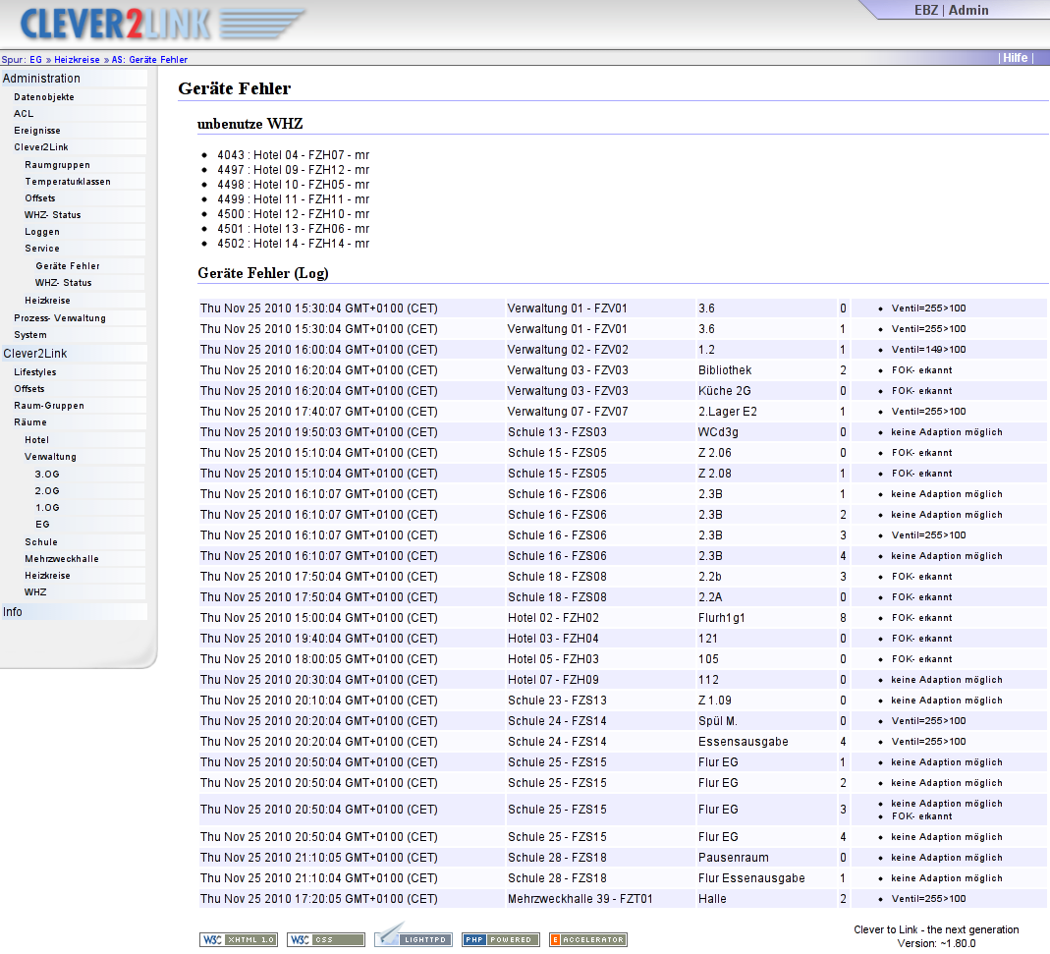1050x954 pixels.
Task: Click the W3C XHTML 1.0 badge
Action: [x=239, y=939]
